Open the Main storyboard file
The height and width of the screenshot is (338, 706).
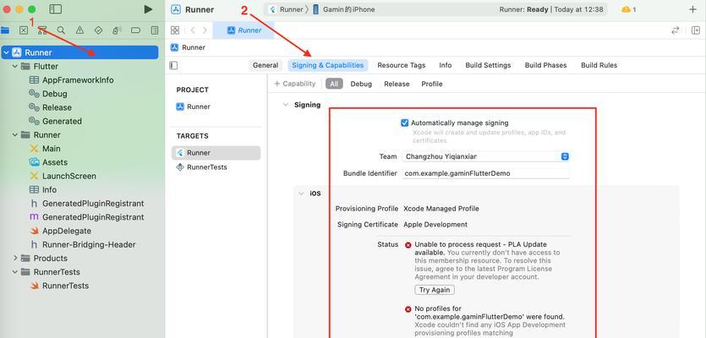click(x=45, y=149)
